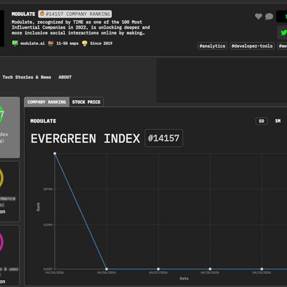Click the monitor icon beside modulate.ai
This screenshot has height=287, width=287.
click(x=15, y=43)
